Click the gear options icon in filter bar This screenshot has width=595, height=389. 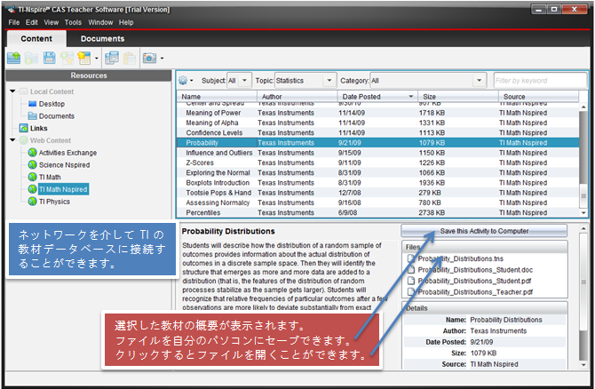pyautogui.click(x=183, y=80)
